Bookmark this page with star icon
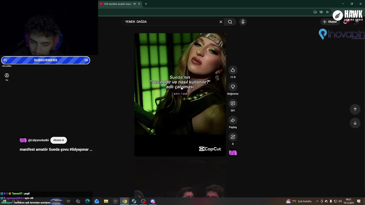This screenshot has width=365, height=205. pos(327,12)
